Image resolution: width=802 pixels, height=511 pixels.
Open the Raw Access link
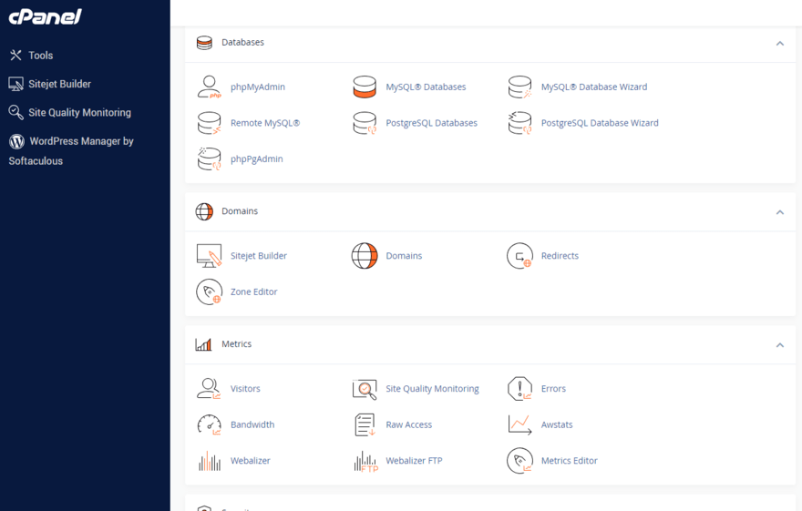tap(409, 424)
